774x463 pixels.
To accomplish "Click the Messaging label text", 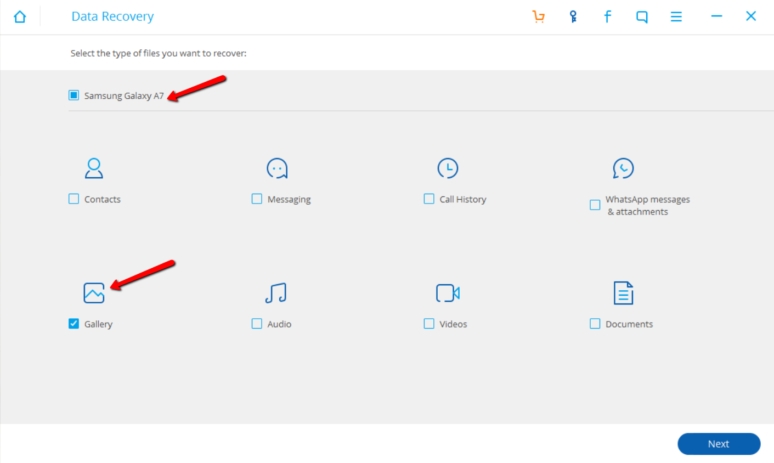I will pos(289,200).
